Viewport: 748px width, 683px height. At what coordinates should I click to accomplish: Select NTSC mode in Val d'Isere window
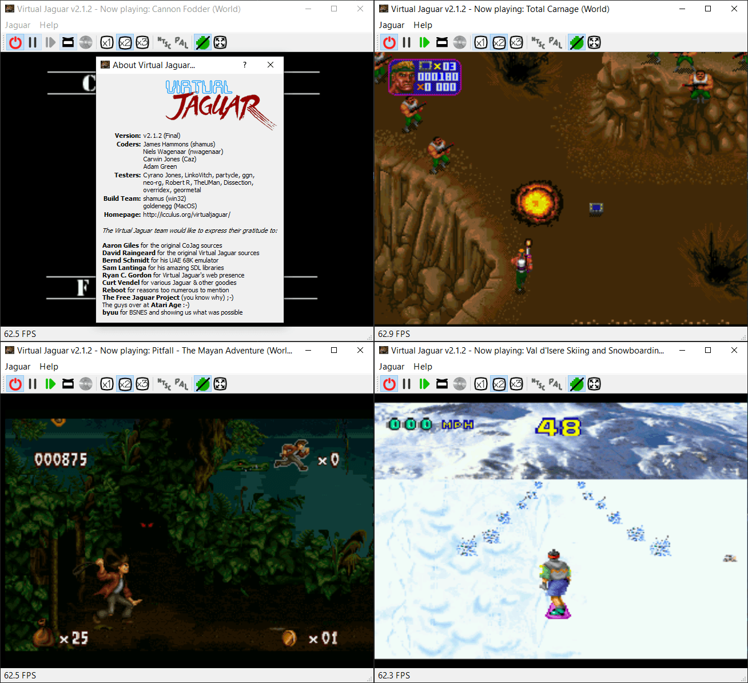click(x=538, y=384)
